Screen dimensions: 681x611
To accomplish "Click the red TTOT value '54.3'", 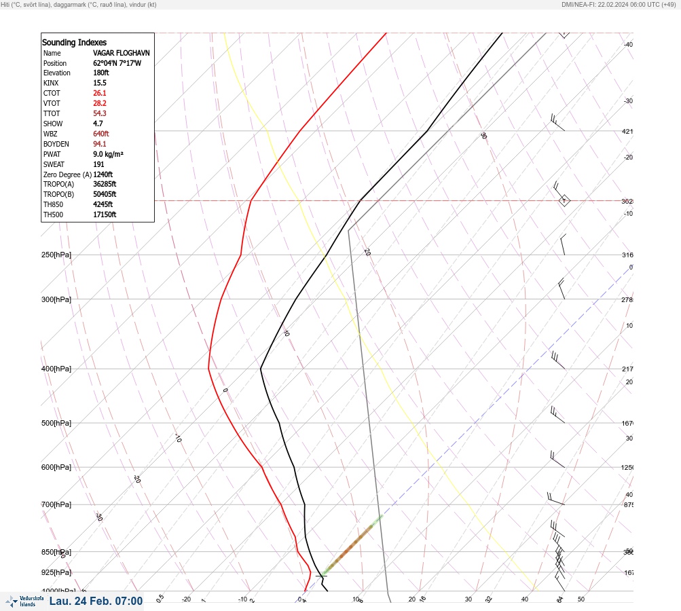I will [x=99, y=113].
